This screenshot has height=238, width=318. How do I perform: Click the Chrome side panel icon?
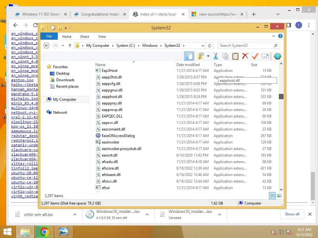[289, 25]
